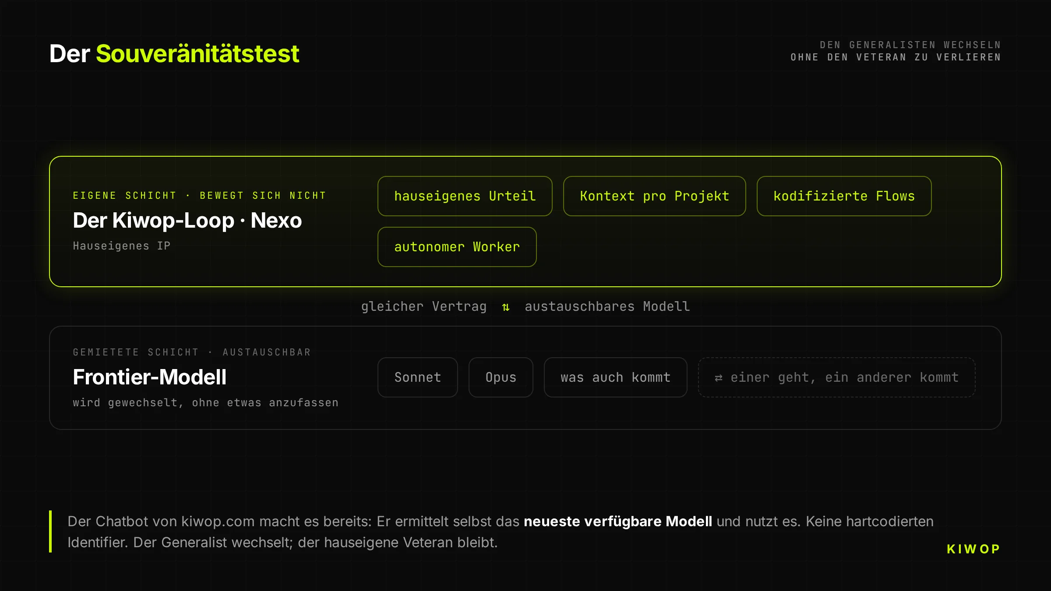Click the 'was auch kommt' chip
Viewport: 1051px width, 591px height.
[x=615, y=377]
